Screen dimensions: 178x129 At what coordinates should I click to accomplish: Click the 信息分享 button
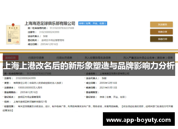161,32
